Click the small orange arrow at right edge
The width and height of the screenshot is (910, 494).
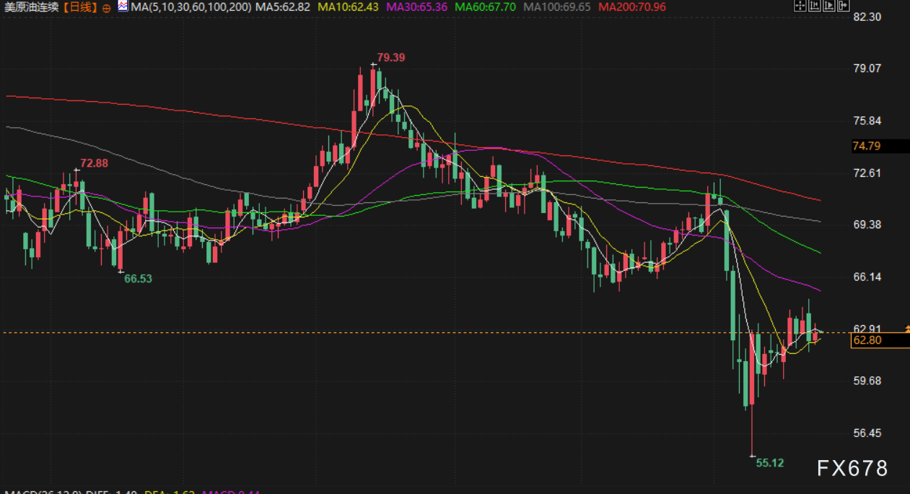[906, 329]
